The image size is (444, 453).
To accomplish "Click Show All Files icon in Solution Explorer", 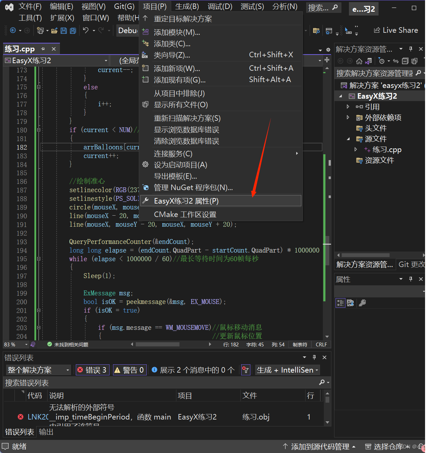I will [414, 61].
